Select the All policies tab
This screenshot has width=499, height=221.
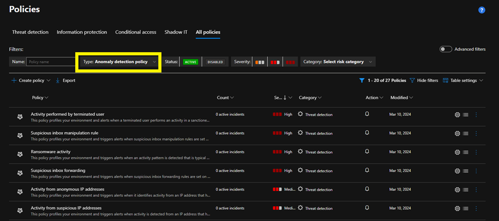pos(208,32)
